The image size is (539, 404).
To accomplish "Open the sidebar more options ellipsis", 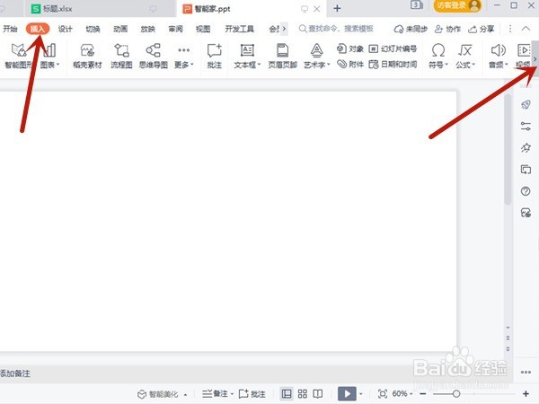I will [x=526, y=372].
